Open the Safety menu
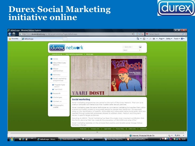 click(169, 39)
